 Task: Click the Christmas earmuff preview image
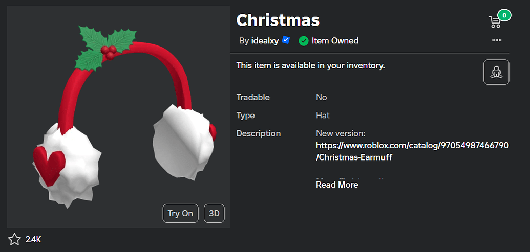(118, 117)
